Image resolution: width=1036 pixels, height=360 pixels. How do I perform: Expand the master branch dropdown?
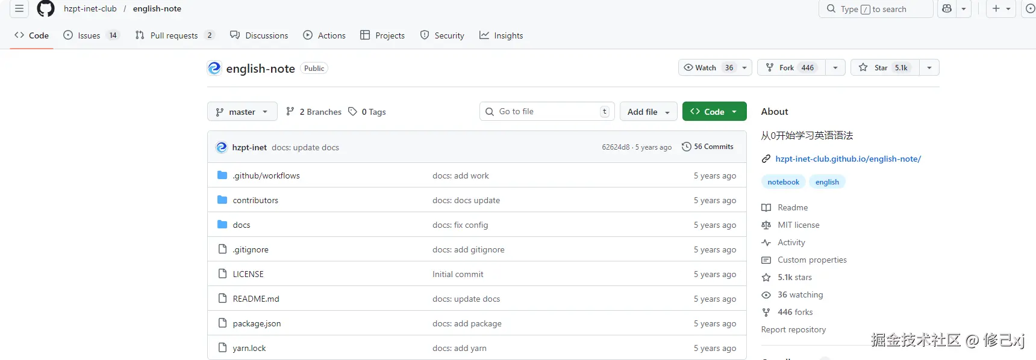[242, 112]
